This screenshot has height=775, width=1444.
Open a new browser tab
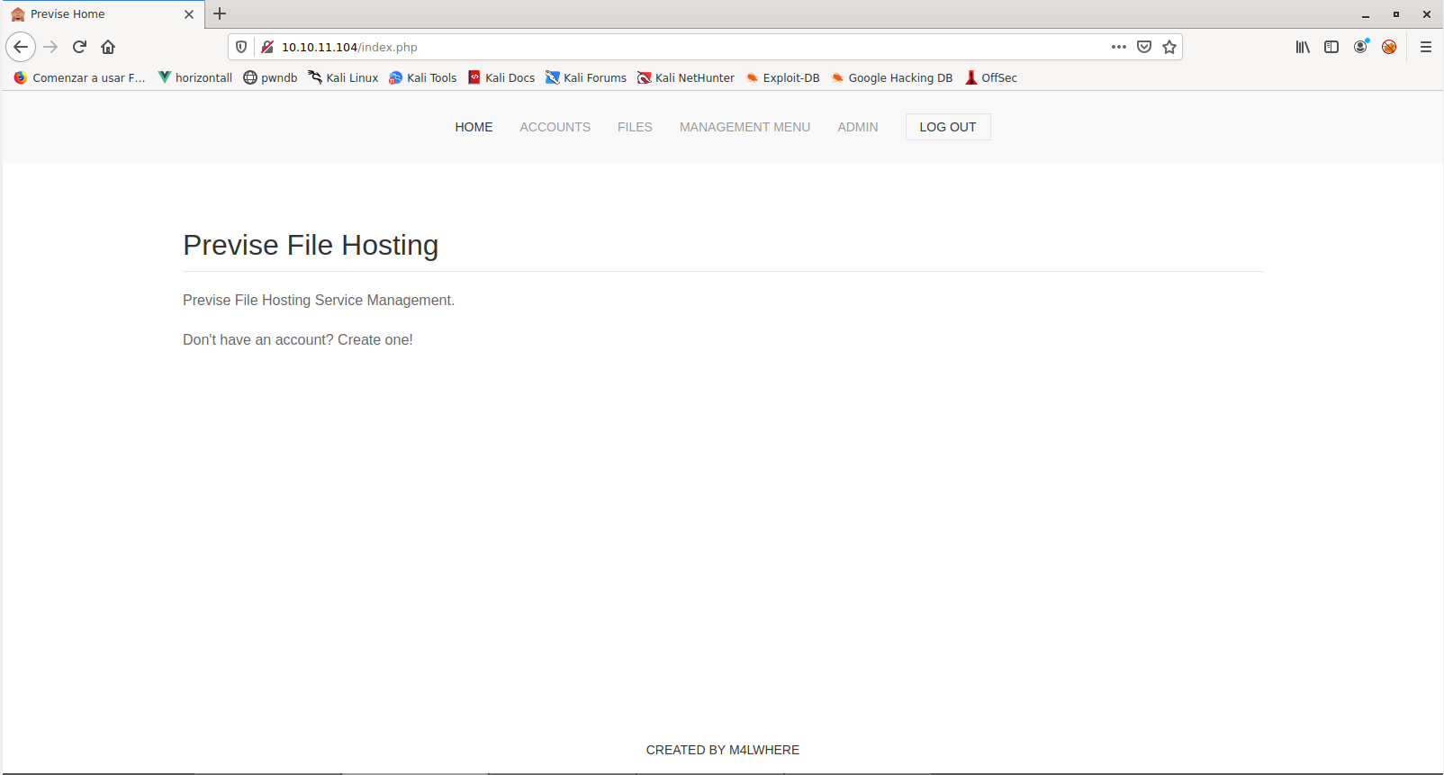point(220,14)
